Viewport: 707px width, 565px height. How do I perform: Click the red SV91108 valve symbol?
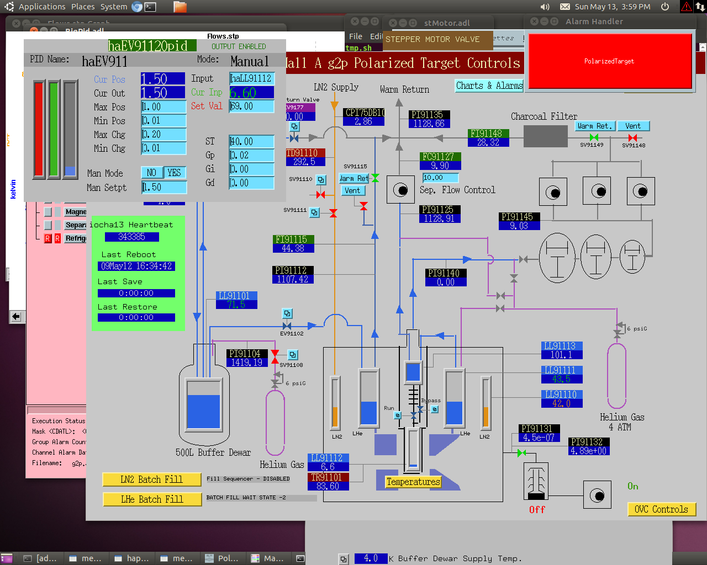coord(275,357)
